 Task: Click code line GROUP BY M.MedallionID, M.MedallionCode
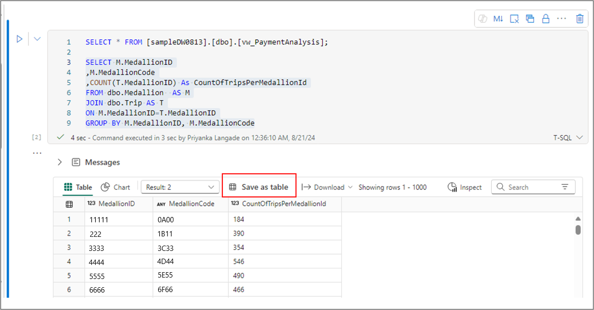pyautogui.click(x=170, y=123)
